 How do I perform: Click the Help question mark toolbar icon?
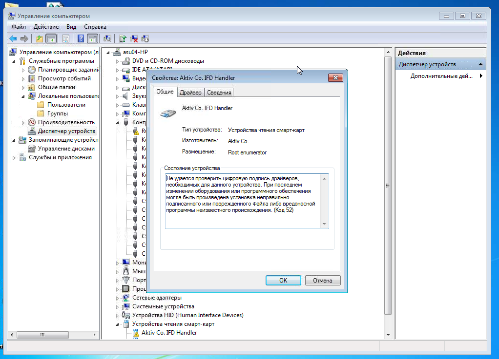(x=81, y=38)
